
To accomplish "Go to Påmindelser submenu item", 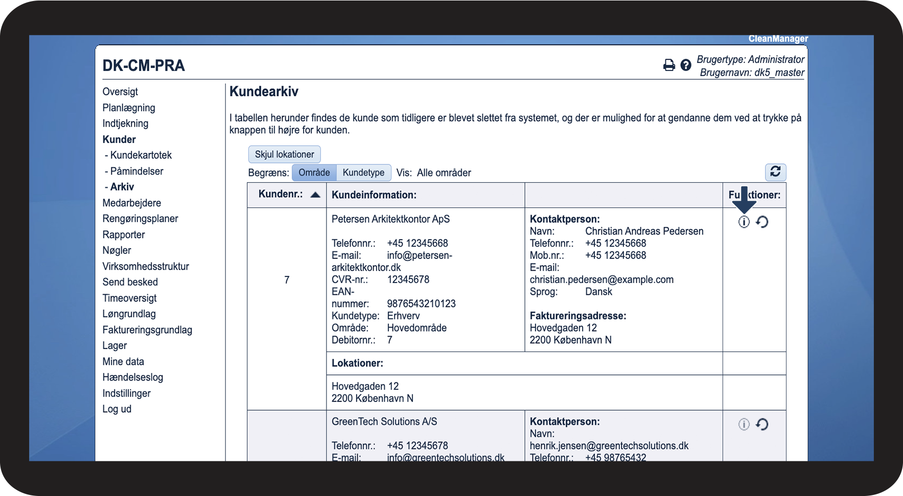I will (x=136, y=171).
